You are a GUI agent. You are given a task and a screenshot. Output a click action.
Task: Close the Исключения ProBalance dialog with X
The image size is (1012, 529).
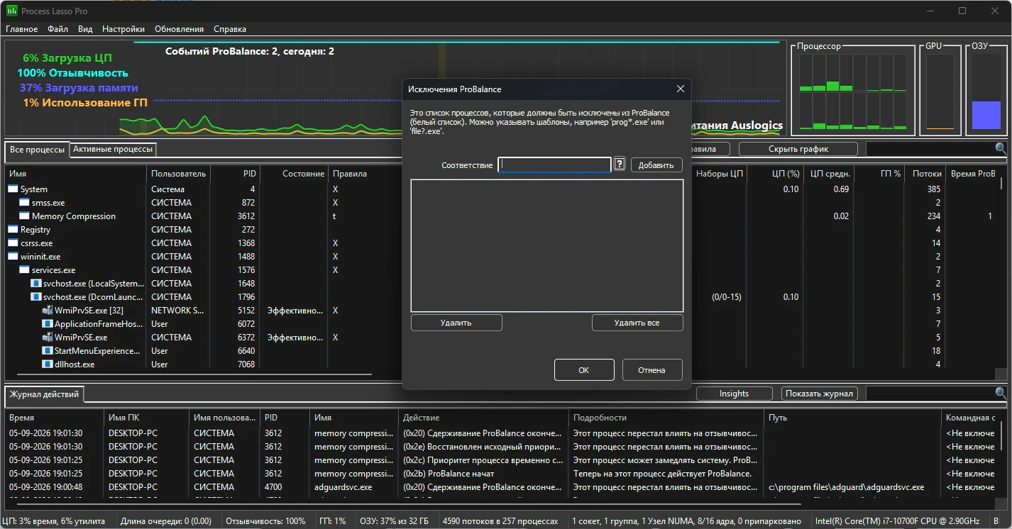click(x=680, y=89)
